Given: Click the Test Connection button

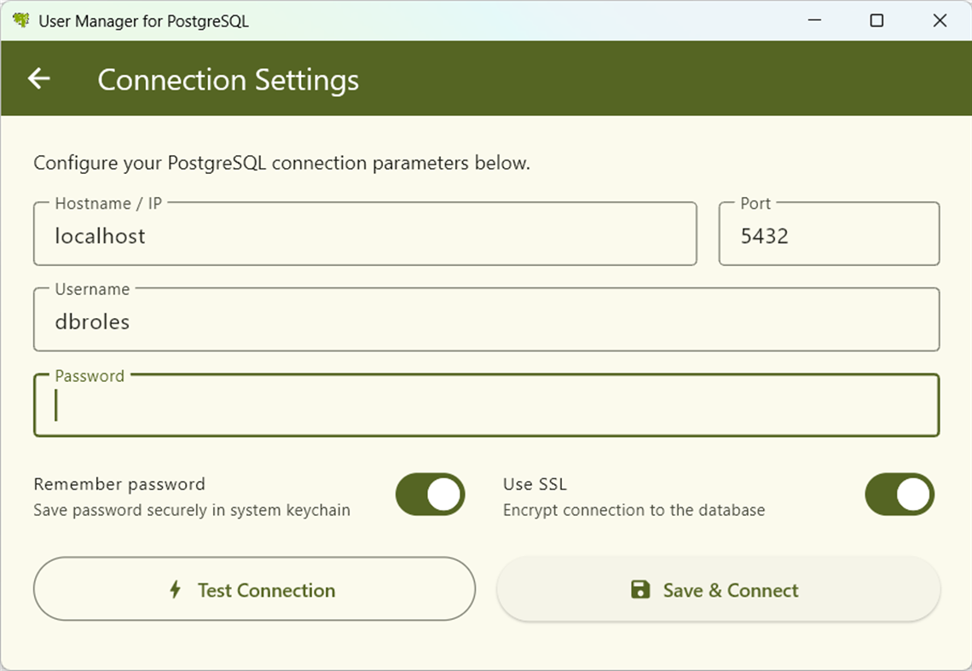Looking at the screenshot, I should point(254,588).
